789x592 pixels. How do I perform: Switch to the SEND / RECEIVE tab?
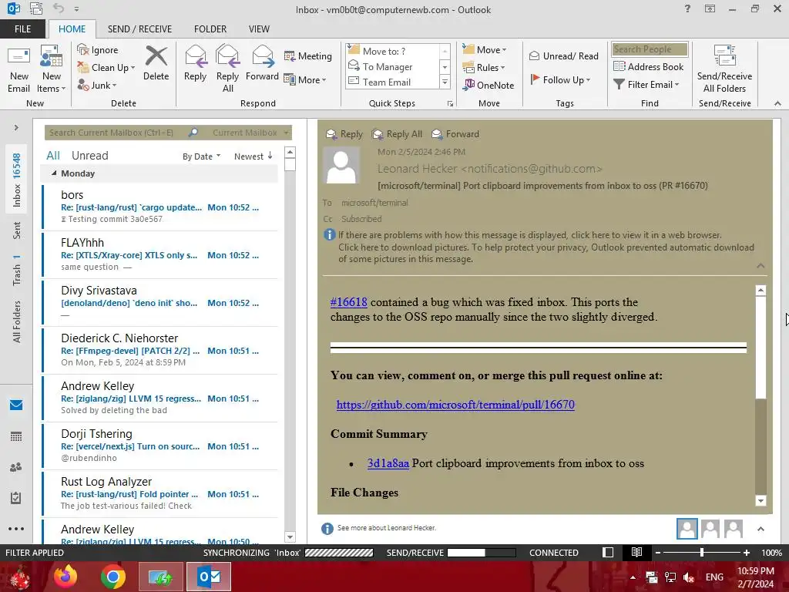pyautogui.click(x=140, y=29)
